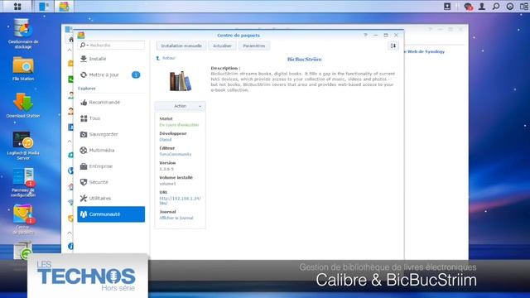The height and width of the screenshot is (298, 530).
Task: Select Mettre à jour in the sidebar
Action: tap(111, 74)
